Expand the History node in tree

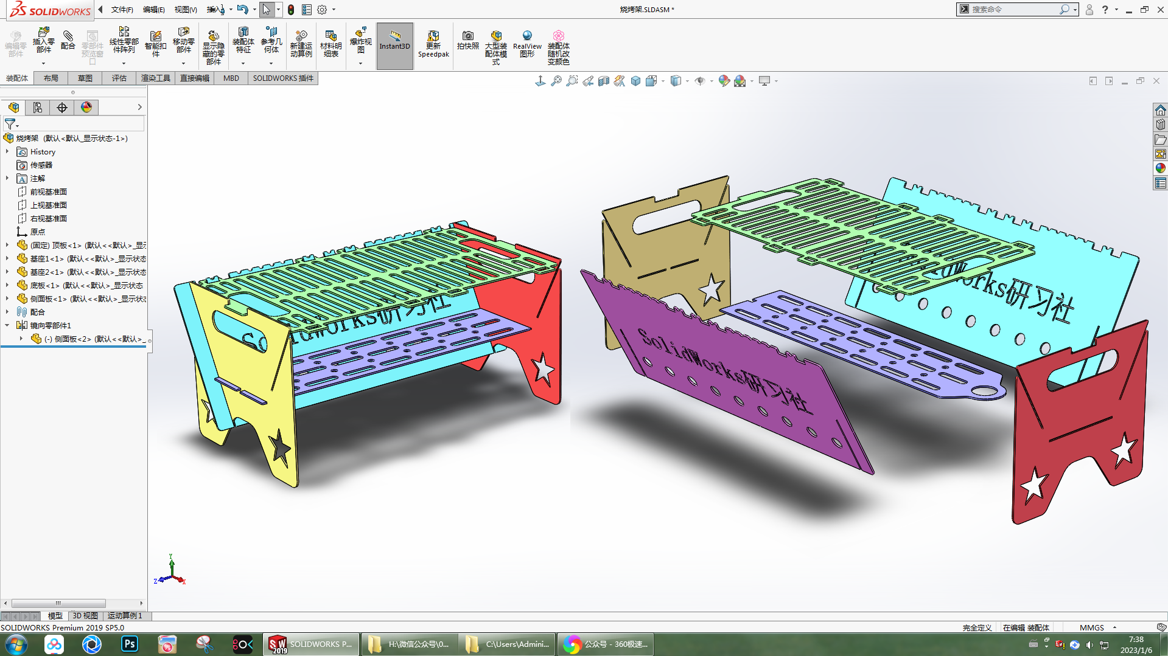(7, 151)
